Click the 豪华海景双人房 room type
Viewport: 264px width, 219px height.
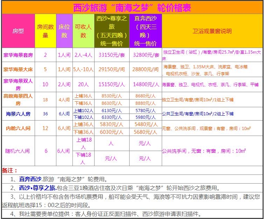pyautogui.click(x=18, y=84)
